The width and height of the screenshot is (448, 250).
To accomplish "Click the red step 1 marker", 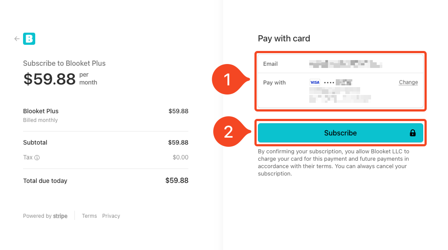I will coord(230,79).
